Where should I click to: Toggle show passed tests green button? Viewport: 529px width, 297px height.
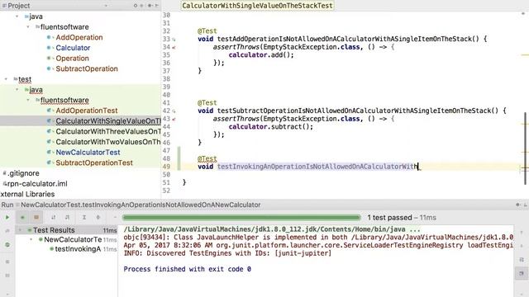[x=22, y=218]
